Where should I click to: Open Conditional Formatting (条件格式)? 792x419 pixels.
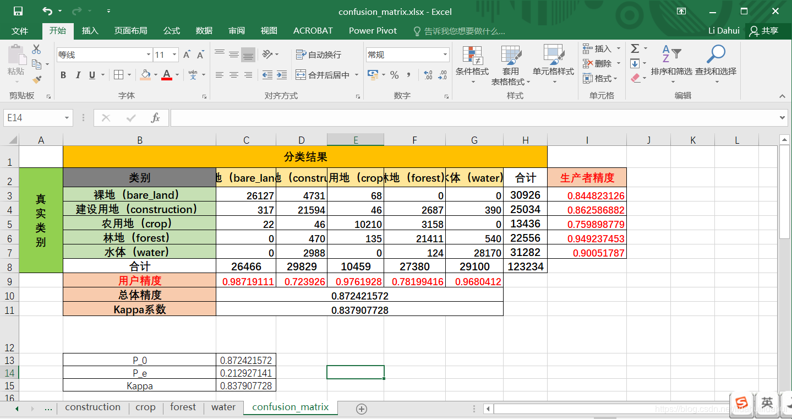[x=472, y=65]
